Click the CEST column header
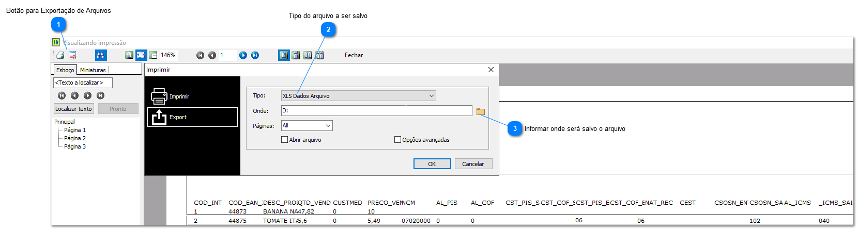The image size is (858, 230). (687, 203)
